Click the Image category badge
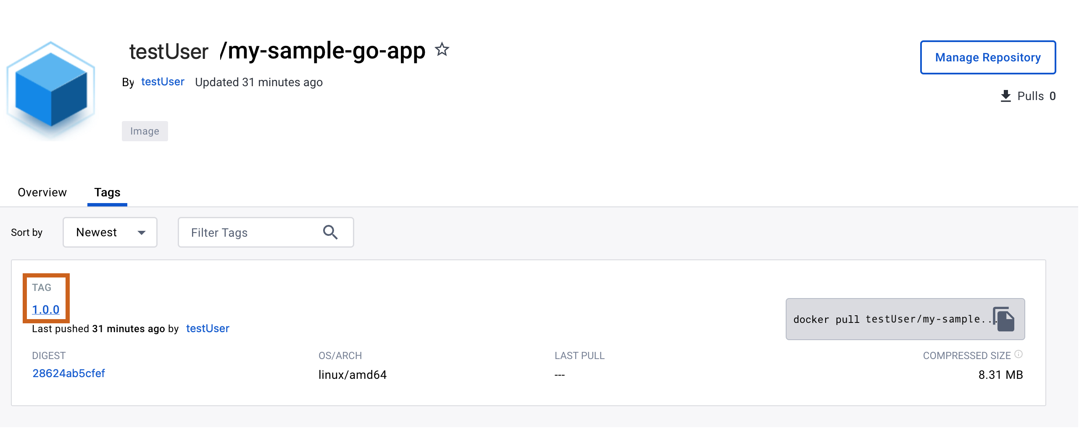 pyautogui.click(x=145, y=131)
